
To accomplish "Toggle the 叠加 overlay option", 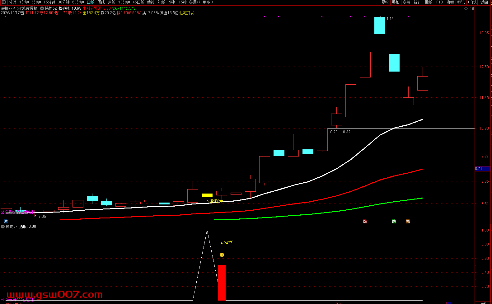I will coord(396,2).
